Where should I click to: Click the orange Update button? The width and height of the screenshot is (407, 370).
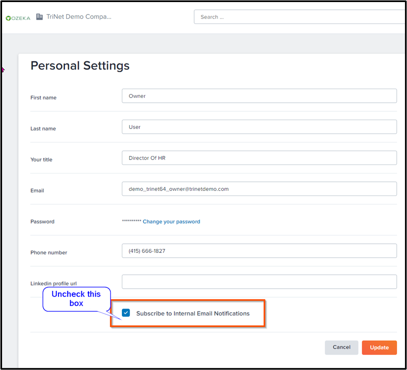pyautogui.click(x=379, y=347)
